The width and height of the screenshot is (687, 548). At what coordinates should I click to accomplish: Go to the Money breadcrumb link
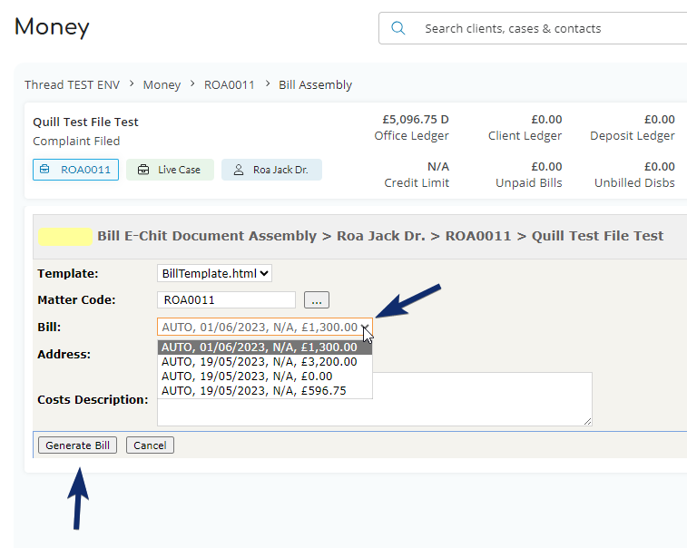click(162, 84)
